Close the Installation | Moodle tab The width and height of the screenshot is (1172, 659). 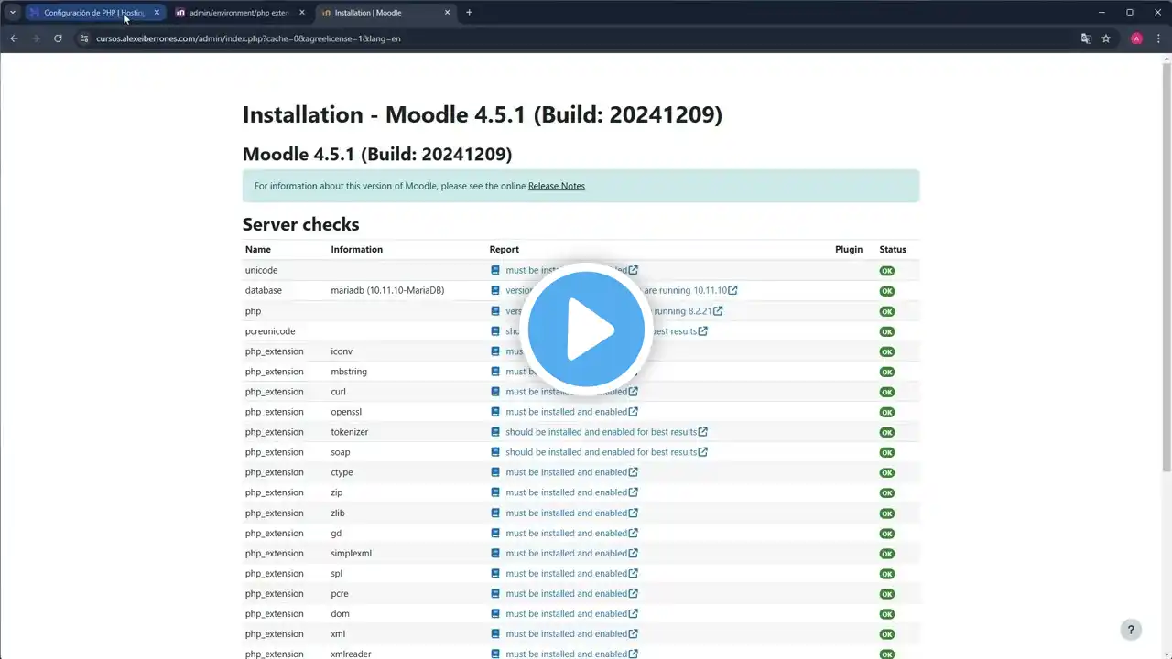pyautogui.click(x=448, y=13)
